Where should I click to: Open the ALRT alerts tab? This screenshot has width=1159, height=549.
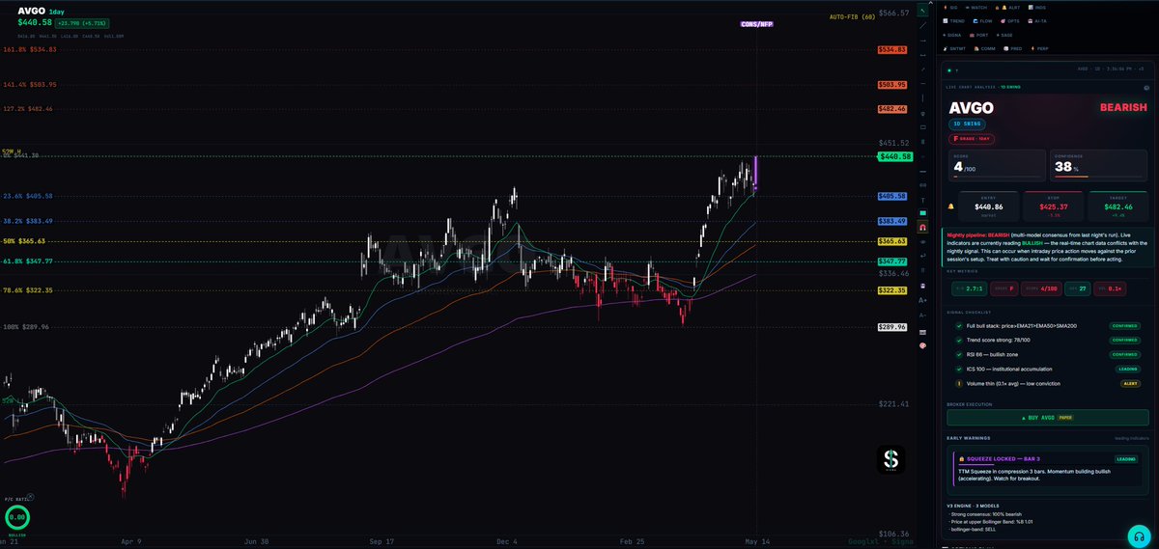(x=1008, y=8)
